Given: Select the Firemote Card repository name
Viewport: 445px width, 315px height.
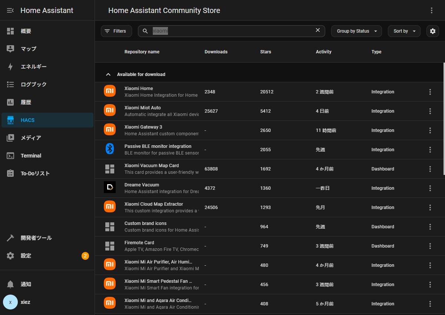Looking at the screenshot, I should point(139,243).
